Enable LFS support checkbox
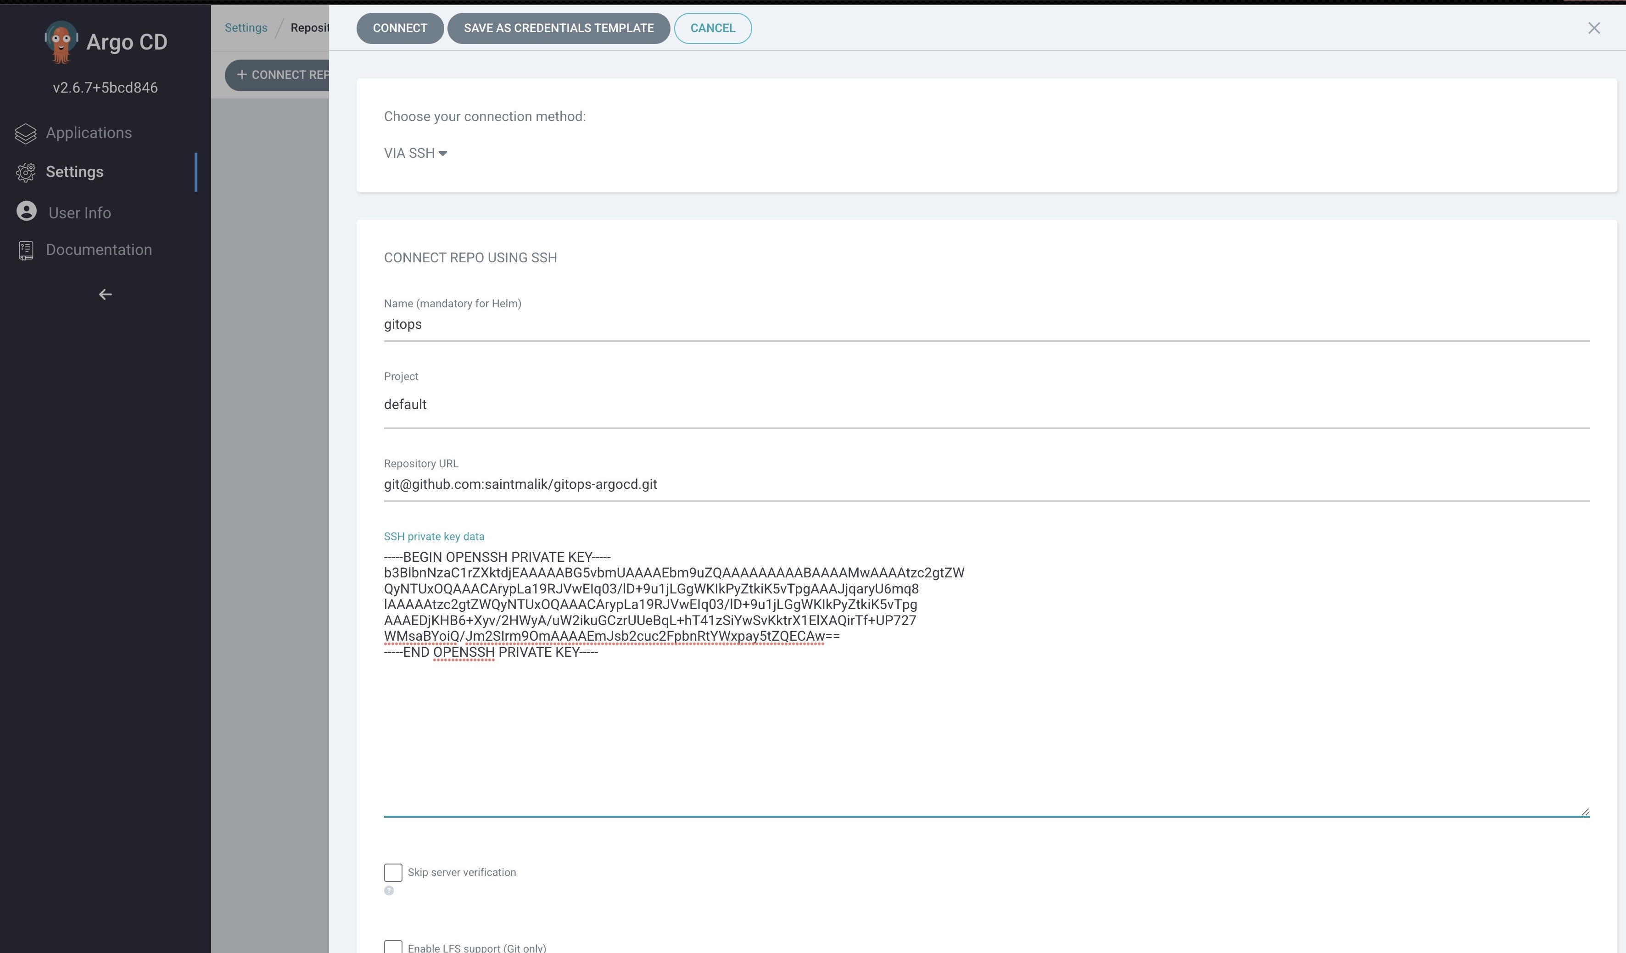The height and width of the screenshot is (953, 1626). [393, 947]
